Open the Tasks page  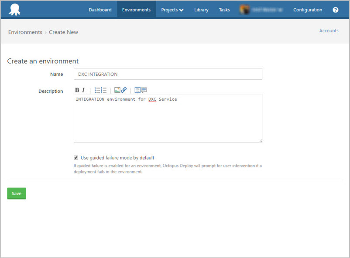224,10
